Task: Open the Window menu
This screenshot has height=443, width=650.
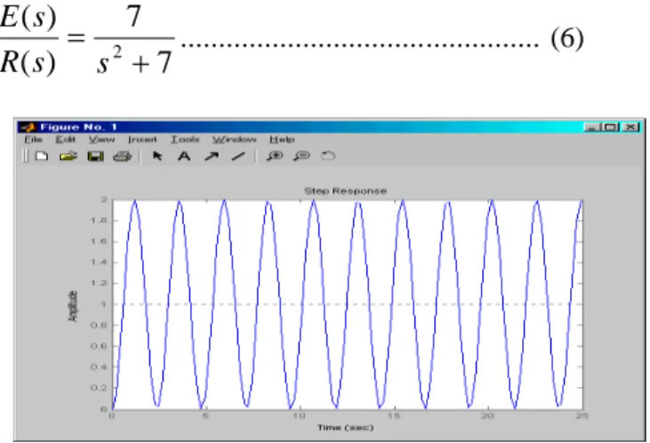Action: coord(235,140)
